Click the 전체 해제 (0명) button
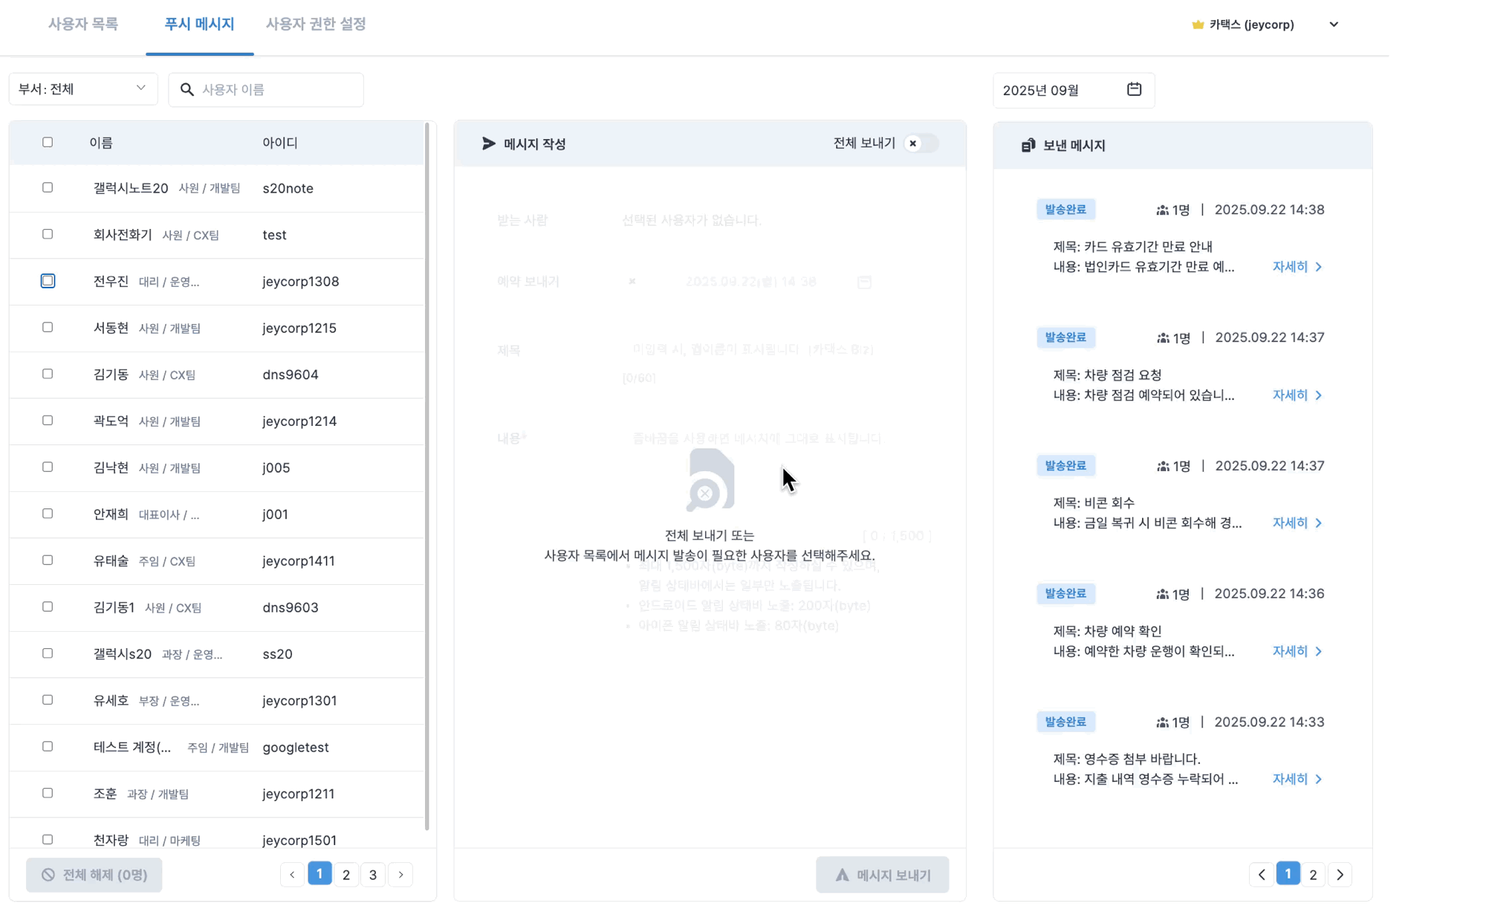Viewport: 1486px width, 909px height. click(x=94, y=875)
